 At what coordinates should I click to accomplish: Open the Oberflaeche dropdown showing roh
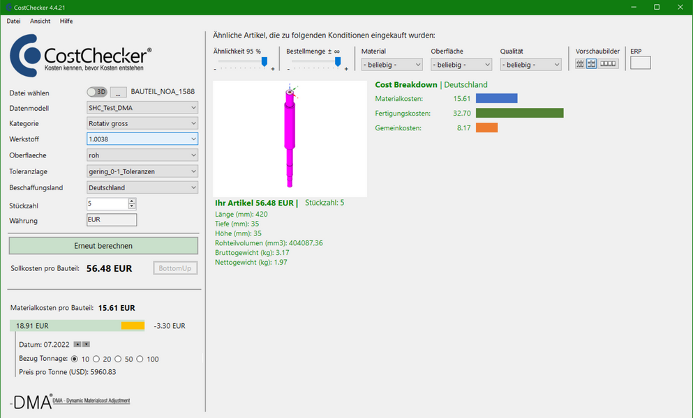pyautogui.click(x=142, y=155)
